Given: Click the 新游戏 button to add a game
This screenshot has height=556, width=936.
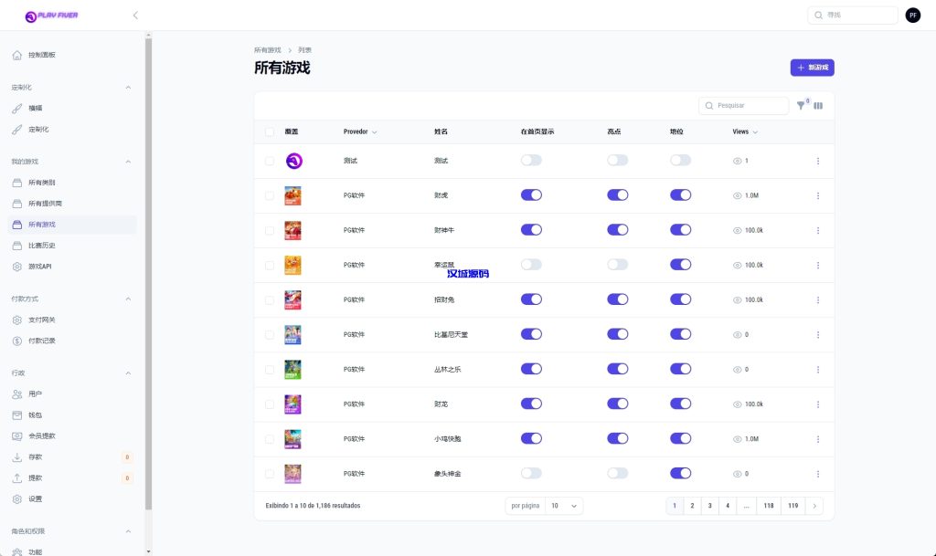Looking at the screenshot, I should (813, 68).
